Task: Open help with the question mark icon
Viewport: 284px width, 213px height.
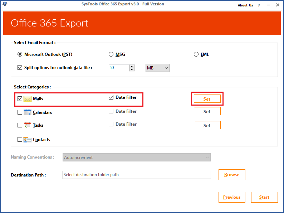Action: (x=259, y=5)
